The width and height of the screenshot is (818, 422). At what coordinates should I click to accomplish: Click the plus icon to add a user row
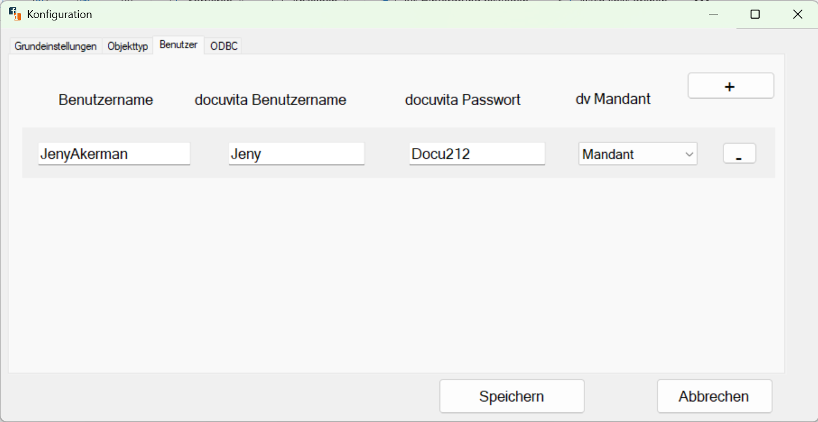point(730,85)
